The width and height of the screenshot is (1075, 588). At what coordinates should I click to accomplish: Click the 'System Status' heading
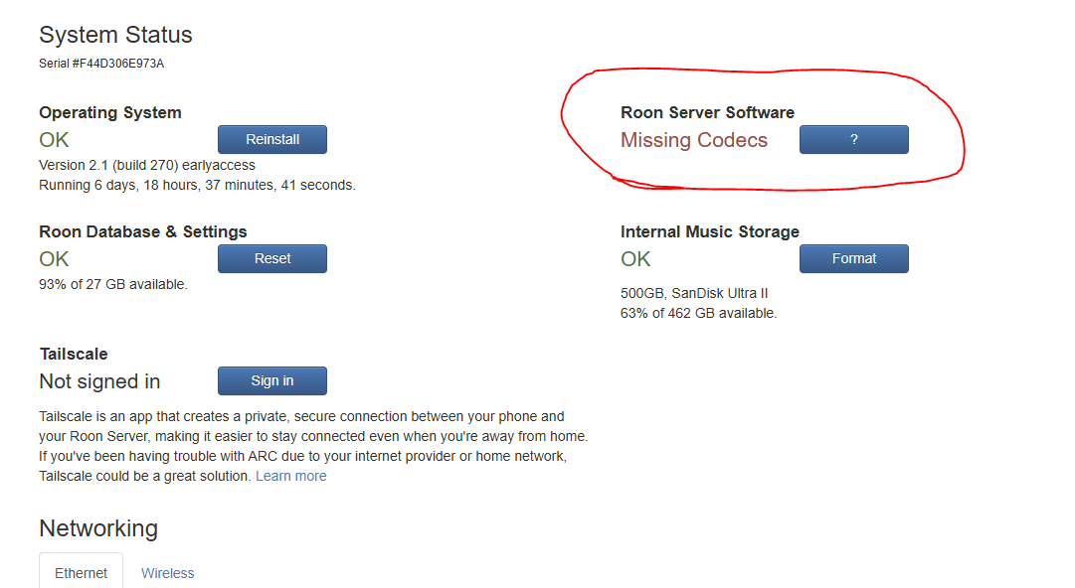tap(115, 35)
